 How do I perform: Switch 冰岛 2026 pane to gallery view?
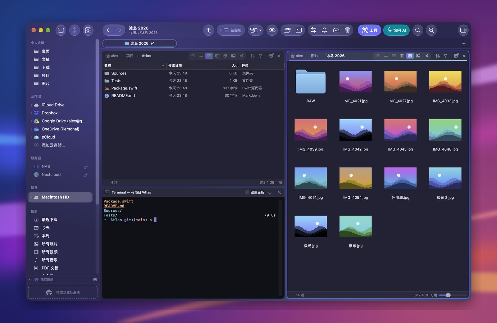pos(418,56)
